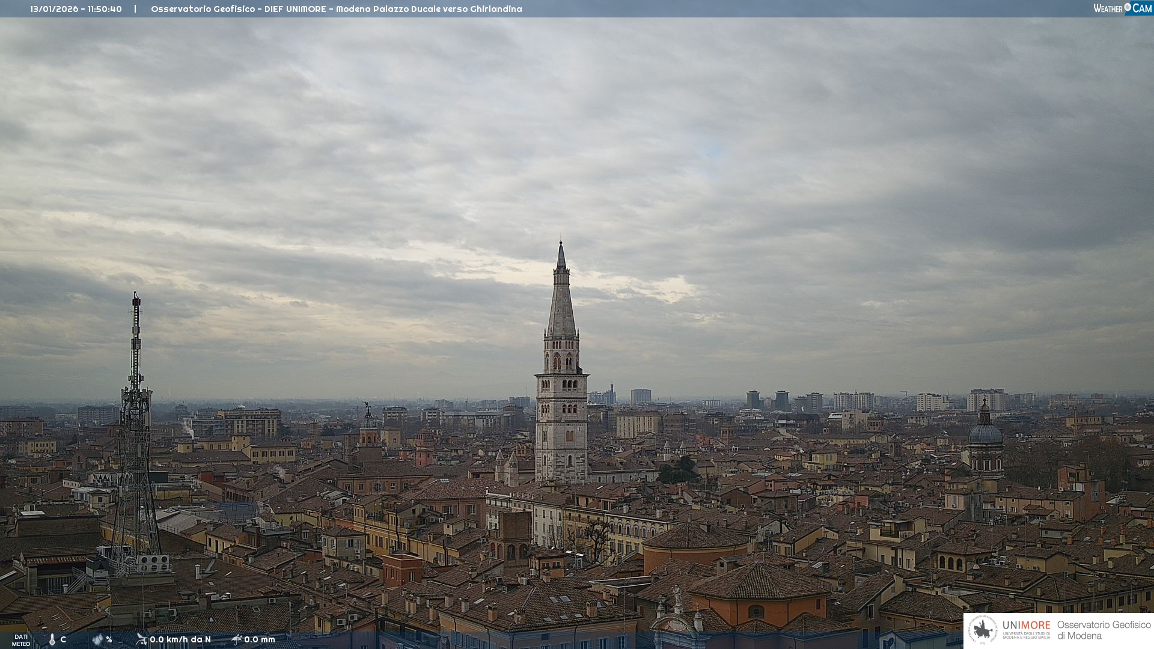Click the thermometer temperature icon
The width and height of the screenshot is (1154, 649).
click(x=52, y=639)
